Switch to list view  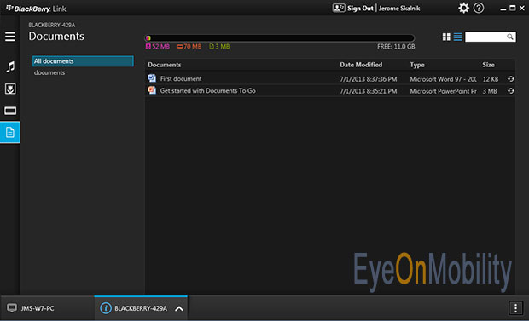(458, 37)
